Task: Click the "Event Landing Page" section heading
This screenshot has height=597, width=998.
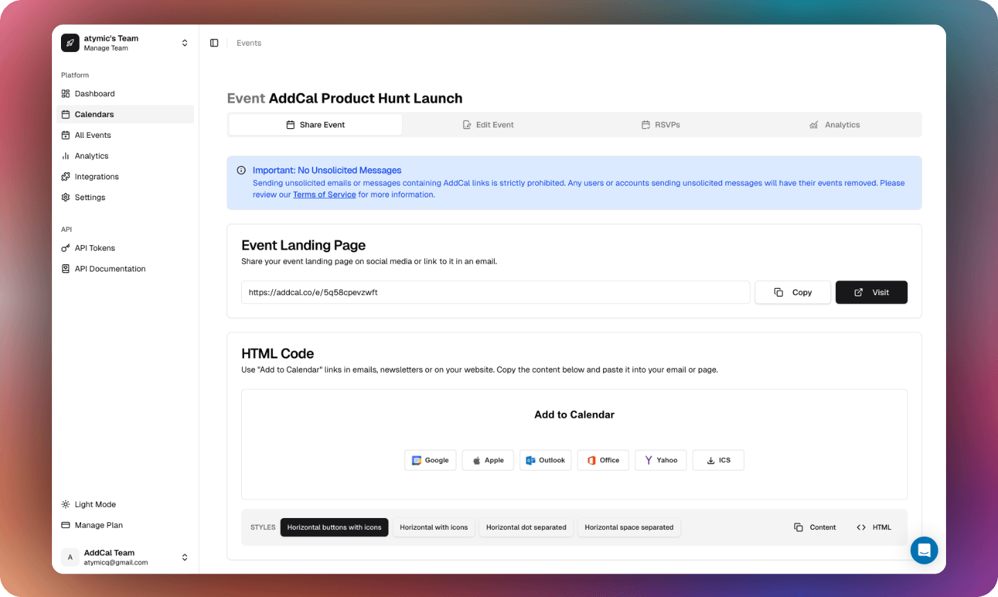Action: tap(304, 245)
